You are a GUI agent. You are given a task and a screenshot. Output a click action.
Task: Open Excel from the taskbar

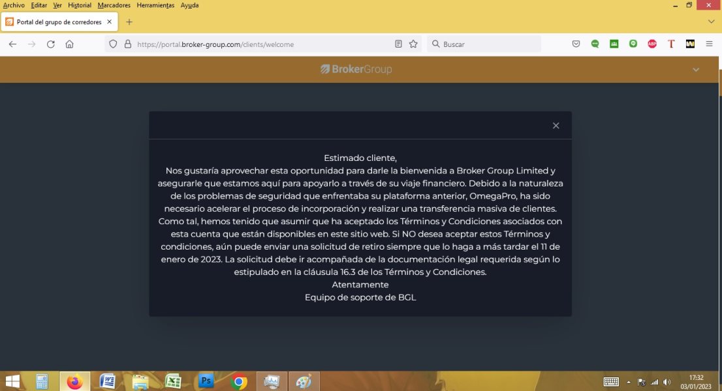pyautogui.click(x=173, y=381)
